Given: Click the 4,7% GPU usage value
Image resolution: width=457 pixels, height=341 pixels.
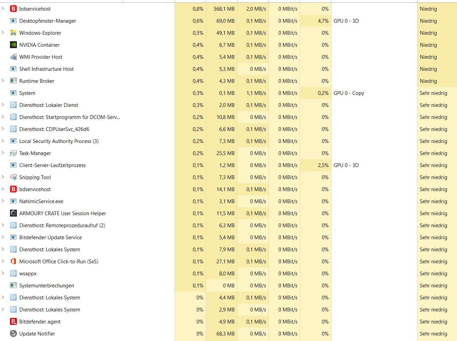Looking at the screenshot, I should (323, 21).
